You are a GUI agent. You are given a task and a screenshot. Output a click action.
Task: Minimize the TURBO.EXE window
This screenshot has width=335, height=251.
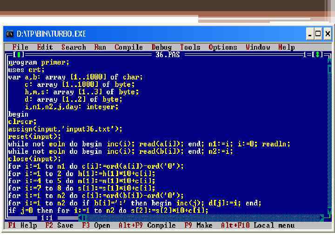[310, 34]
